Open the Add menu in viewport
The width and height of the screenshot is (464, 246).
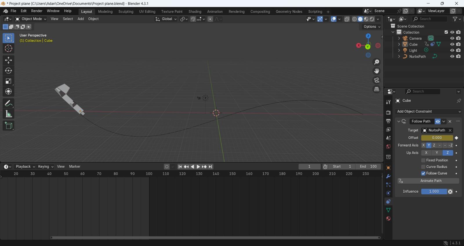(81, 19)
